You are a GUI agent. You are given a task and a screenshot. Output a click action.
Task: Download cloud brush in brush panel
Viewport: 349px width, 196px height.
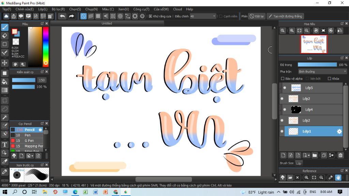point(14,156)
